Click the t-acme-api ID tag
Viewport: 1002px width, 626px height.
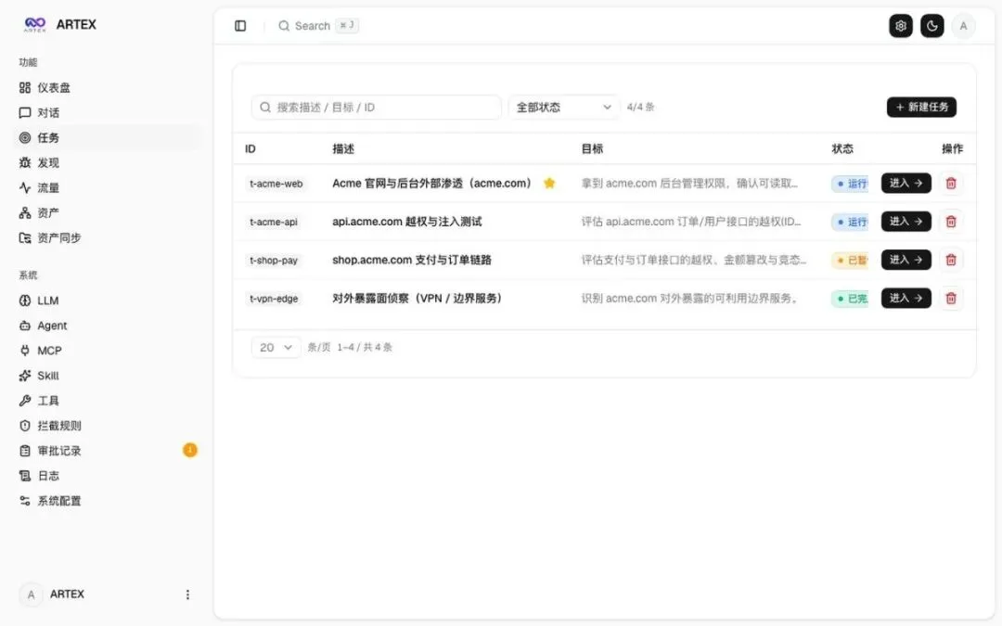point(274,223)
